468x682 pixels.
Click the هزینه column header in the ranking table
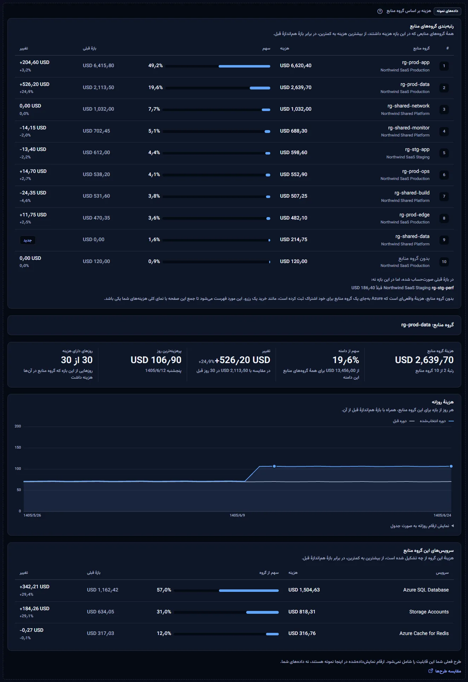coord(284,48)
